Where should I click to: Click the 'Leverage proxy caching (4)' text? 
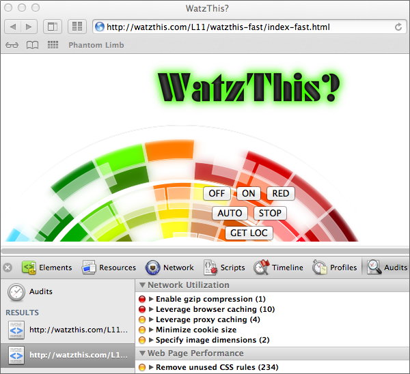coord(208,319)
